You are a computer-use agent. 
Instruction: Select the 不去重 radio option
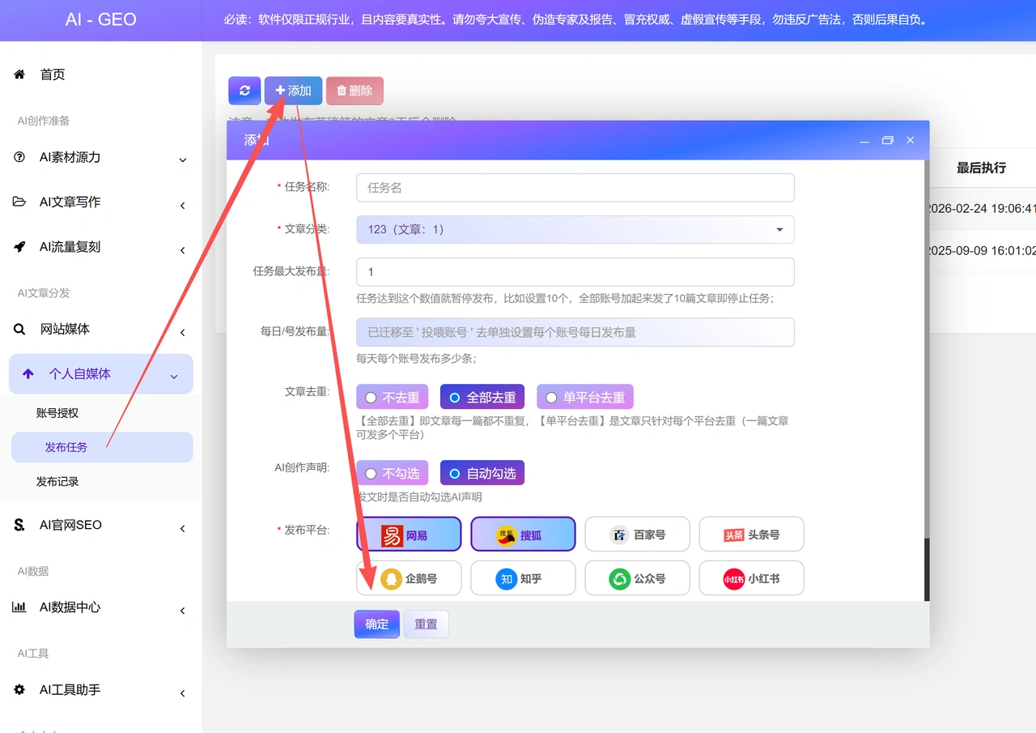(x=393, y=397)
